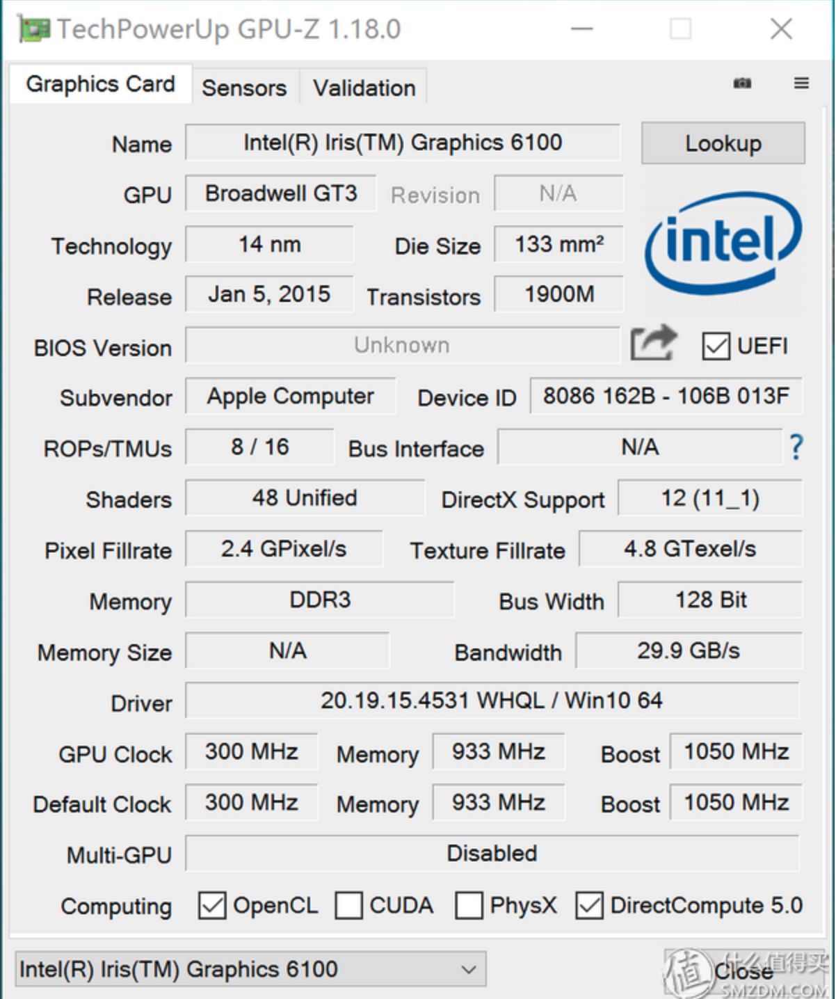Image resolution: width=836 pixels, height=999 pixels.
Task: Click the Bus Interface question mark
Action: click(x=796, y=447)
